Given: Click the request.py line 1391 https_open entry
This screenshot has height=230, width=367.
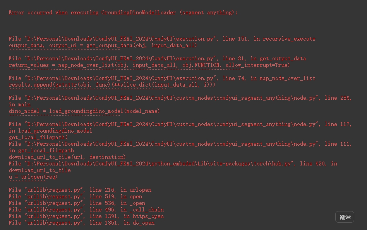Looking at the screenshot, I should click(x=86, y=216).
